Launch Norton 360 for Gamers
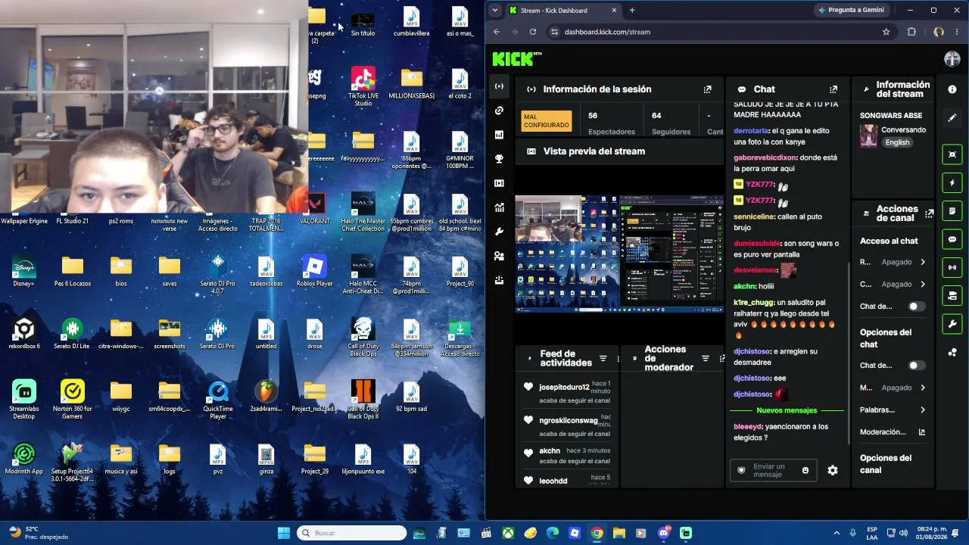The image size is (969, 545). [73, 399]
